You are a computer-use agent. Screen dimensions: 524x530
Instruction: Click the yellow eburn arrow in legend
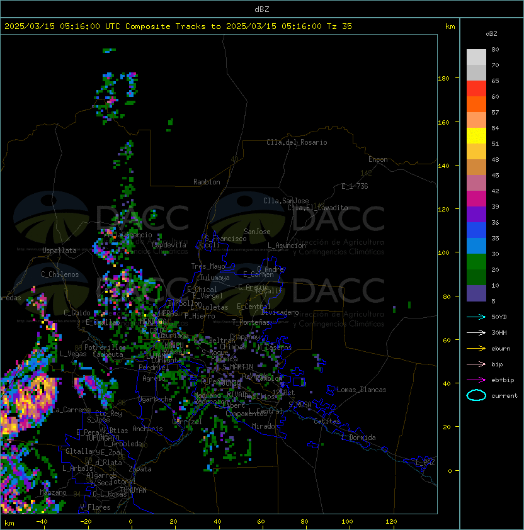(x=476, y=349)
